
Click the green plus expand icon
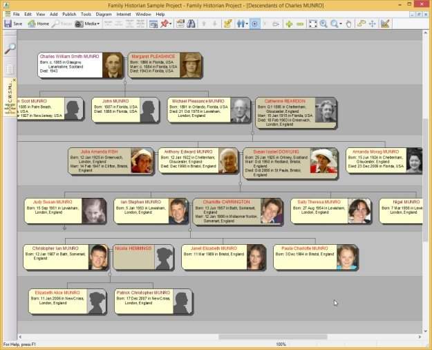289,24
